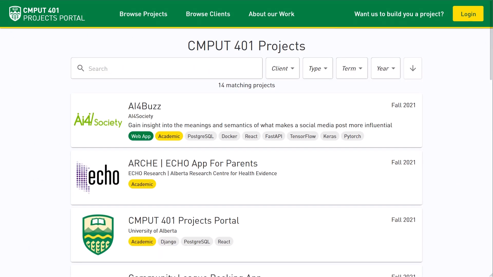This screenshot has width=493, height=277.
Task: Open the Client filter dropdown
Action: 282,68
